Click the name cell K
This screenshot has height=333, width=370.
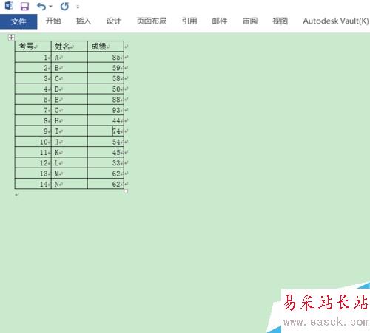70,152
